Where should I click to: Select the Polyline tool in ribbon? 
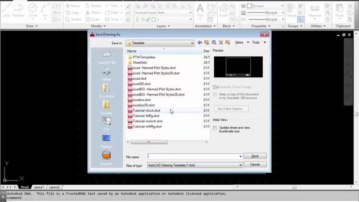point(19,10)
